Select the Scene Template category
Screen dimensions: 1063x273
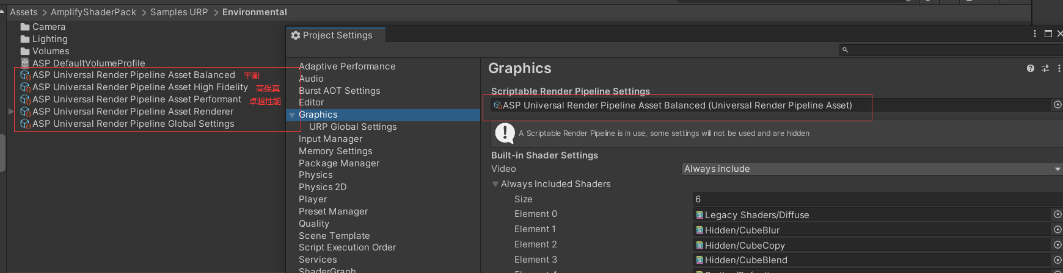pos(334,236)
